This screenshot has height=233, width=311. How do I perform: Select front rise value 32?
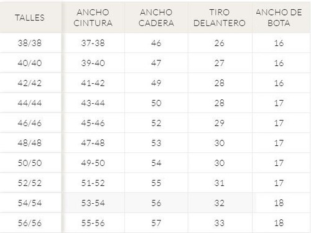click(220, 203)
